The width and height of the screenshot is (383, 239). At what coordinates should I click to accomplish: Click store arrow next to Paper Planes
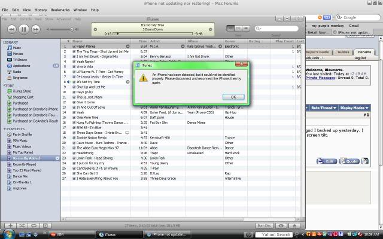point(127,46)
